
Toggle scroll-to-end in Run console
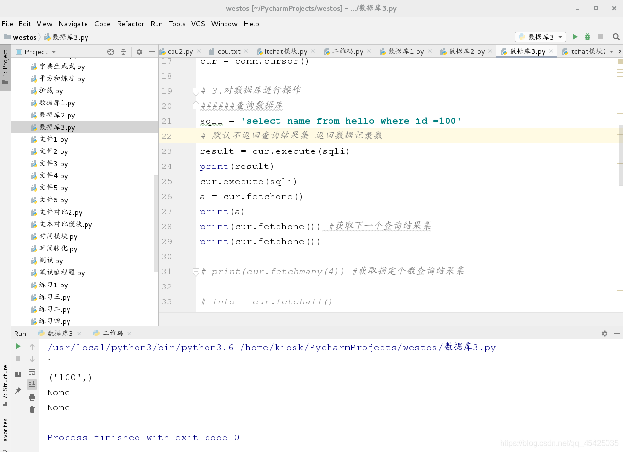(32, 384)
